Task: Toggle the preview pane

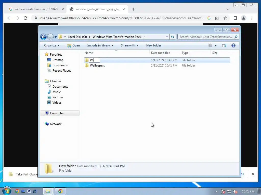Action: (x=224, y=45)
